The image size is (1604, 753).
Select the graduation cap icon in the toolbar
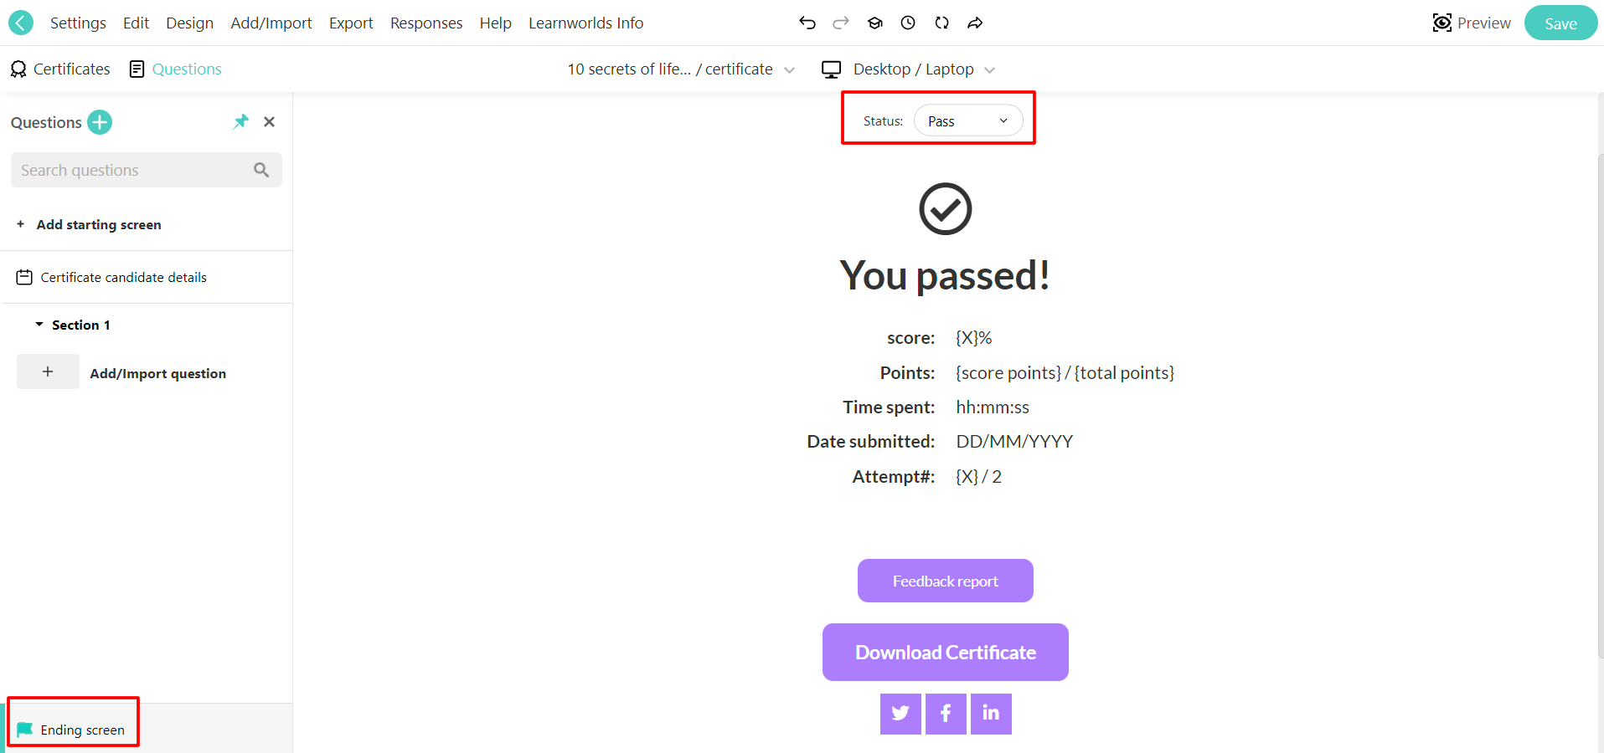pos(874,23)
